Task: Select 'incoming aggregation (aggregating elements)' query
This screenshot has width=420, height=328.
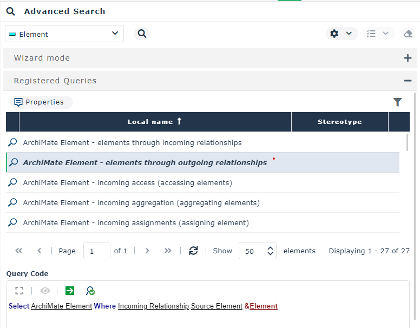Action: [141, 202]
